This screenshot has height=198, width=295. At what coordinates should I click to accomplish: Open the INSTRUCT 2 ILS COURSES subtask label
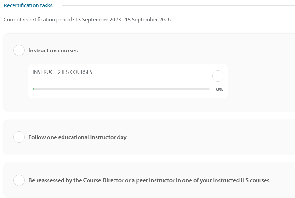click(x=62, y=72)
